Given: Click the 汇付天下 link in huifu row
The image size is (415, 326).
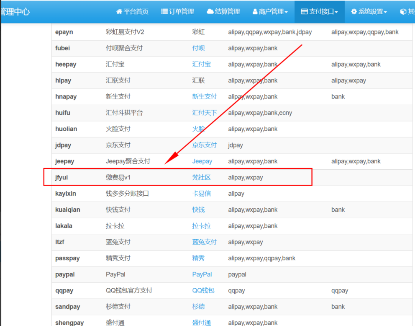Looking at the screenshot, I should click(x=204, y=113).
